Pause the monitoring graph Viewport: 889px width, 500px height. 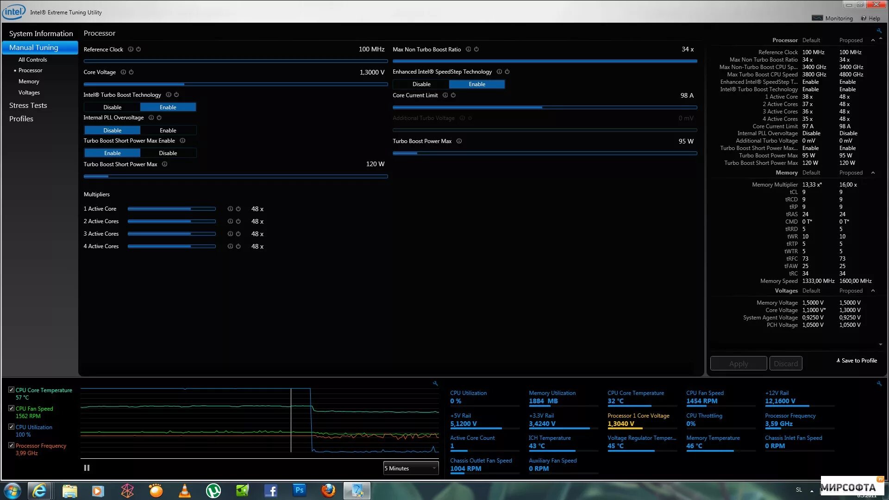coord(87,468)
